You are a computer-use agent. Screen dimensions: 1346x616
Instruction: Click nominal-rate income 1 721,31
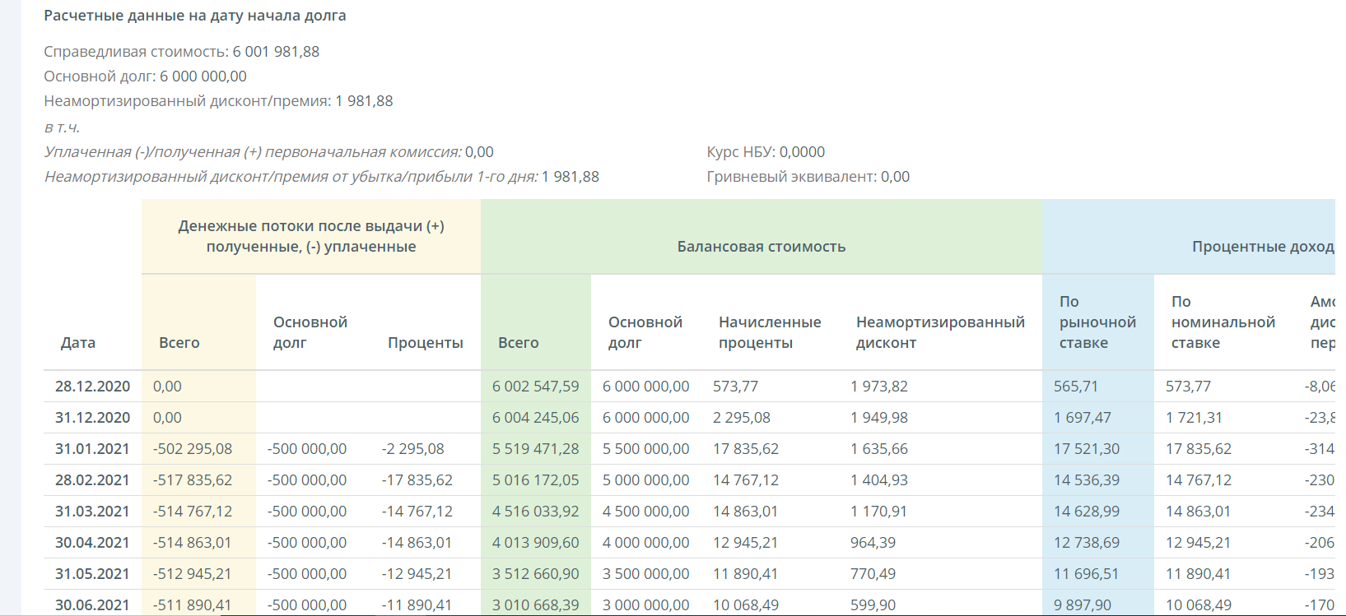click(1195, 418)
